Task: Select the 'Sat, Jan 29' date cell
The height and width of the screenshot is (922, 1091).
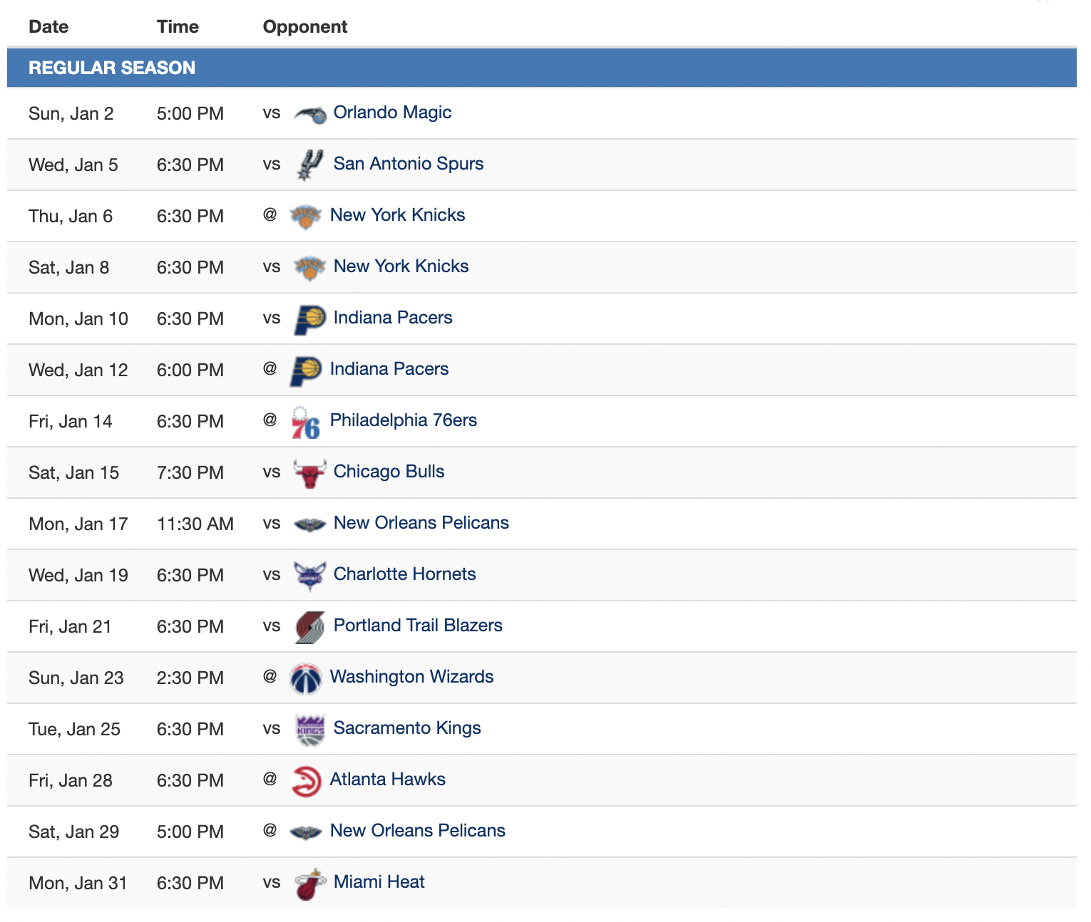Action: pyautogui.click(x=73, y=832)
